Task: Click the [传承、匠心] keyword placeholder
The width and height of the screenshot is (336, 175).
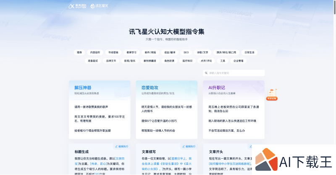Action: [98, 164]
